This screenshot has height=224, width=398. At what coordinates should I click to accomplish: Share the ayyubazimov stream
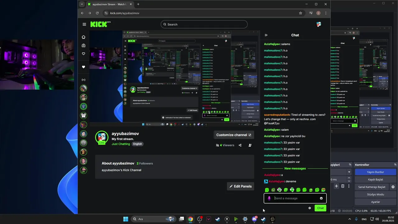[x=240, y=145]
